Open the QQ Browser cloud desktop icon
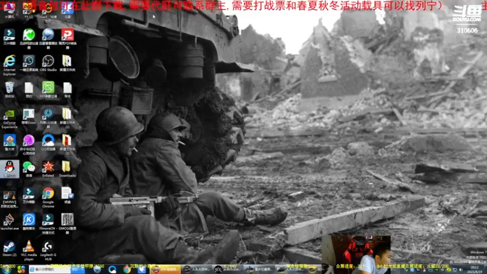Image resolution: width=487 pixels, height=274 pixels. tap(48, 142)
